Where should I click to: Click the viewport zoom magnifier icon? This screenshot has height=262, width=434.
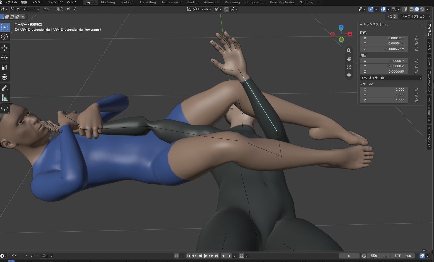click(349, 51)
